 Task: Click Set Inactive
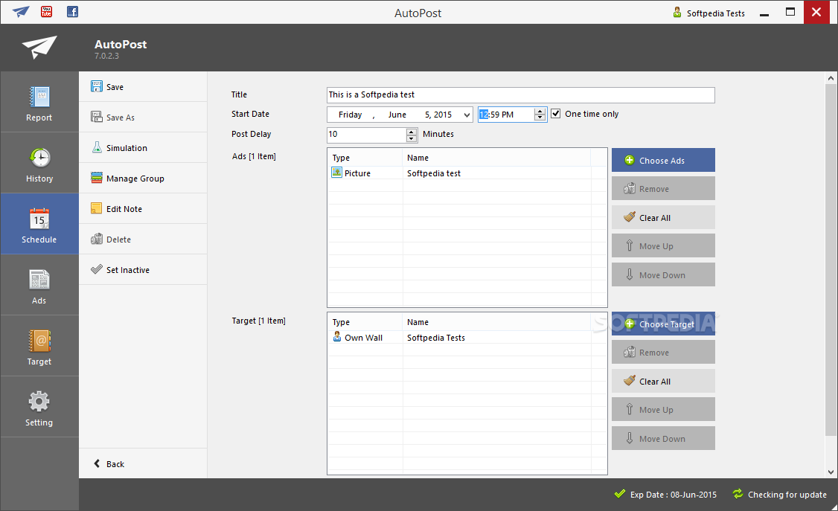coord(143,270)
